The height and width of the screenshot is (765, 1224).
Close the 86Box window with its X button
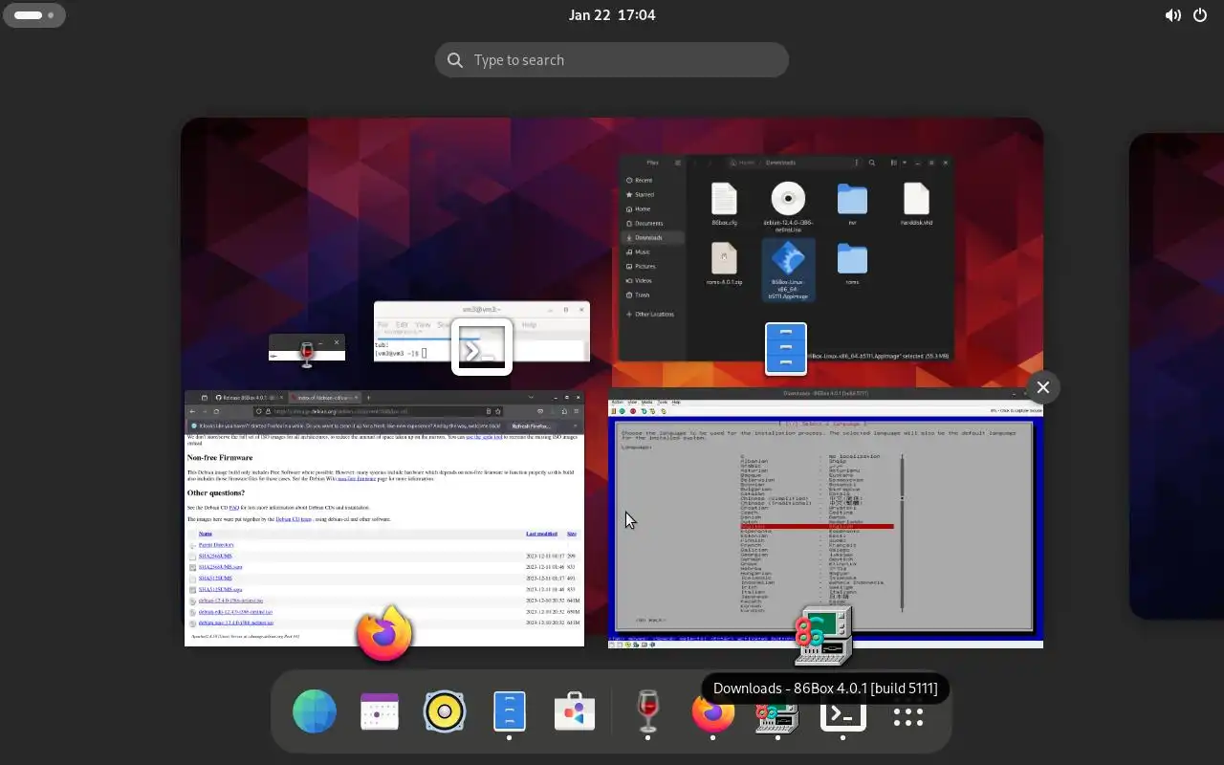1043,387
